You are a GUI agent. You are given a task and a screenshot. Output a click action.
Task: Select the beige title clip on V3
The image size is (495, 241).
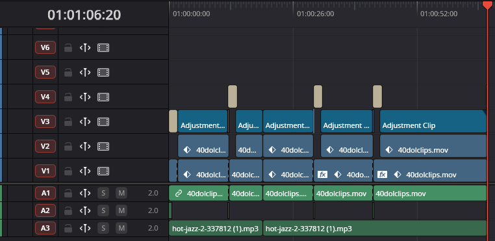click(x=173, y=121)
